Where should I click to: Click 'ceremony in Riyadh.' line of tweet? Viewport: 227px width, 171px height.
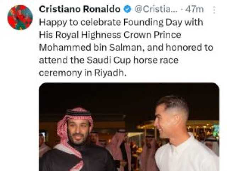[x=83, y=73]
